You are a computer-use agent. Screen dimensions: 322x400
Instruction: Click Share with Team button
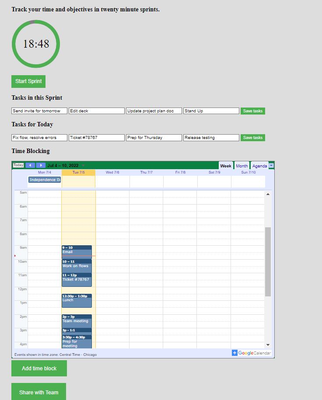coord(38,392)
